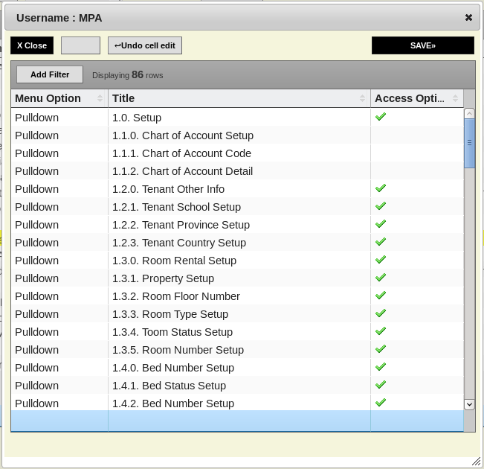The image size is (484, 469).
Task: Toggle access checkmark for 1.0. Setup
Action: click(x=381, y=117)
